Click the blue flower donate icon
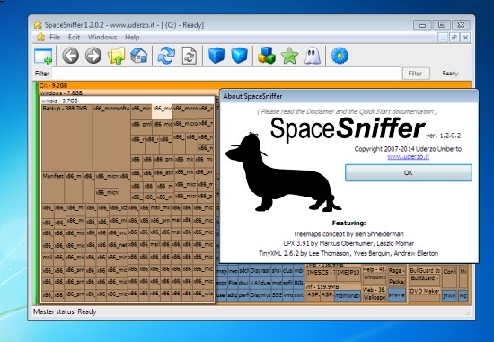Viewport: 494px width, 342px height. tap(340, 56)
